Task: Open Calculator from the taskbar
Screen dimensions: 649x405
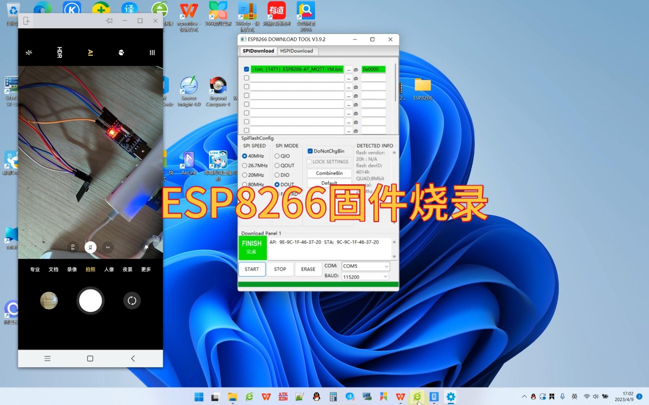Action: 333,397
